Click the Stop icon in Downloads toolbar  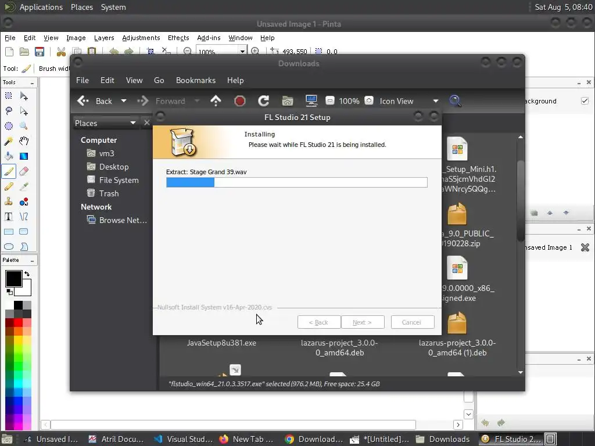pyautogui.click(x=239, y=101)
